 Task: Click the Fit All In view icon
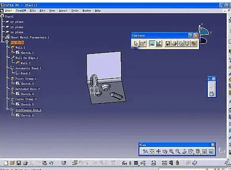152,151
